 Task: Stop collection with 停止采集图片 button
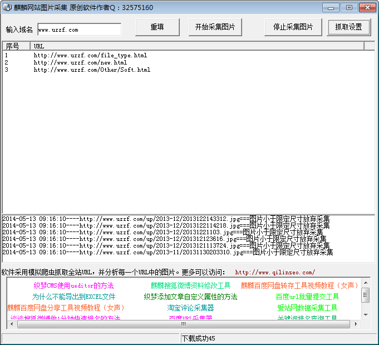tap(293, 27)
